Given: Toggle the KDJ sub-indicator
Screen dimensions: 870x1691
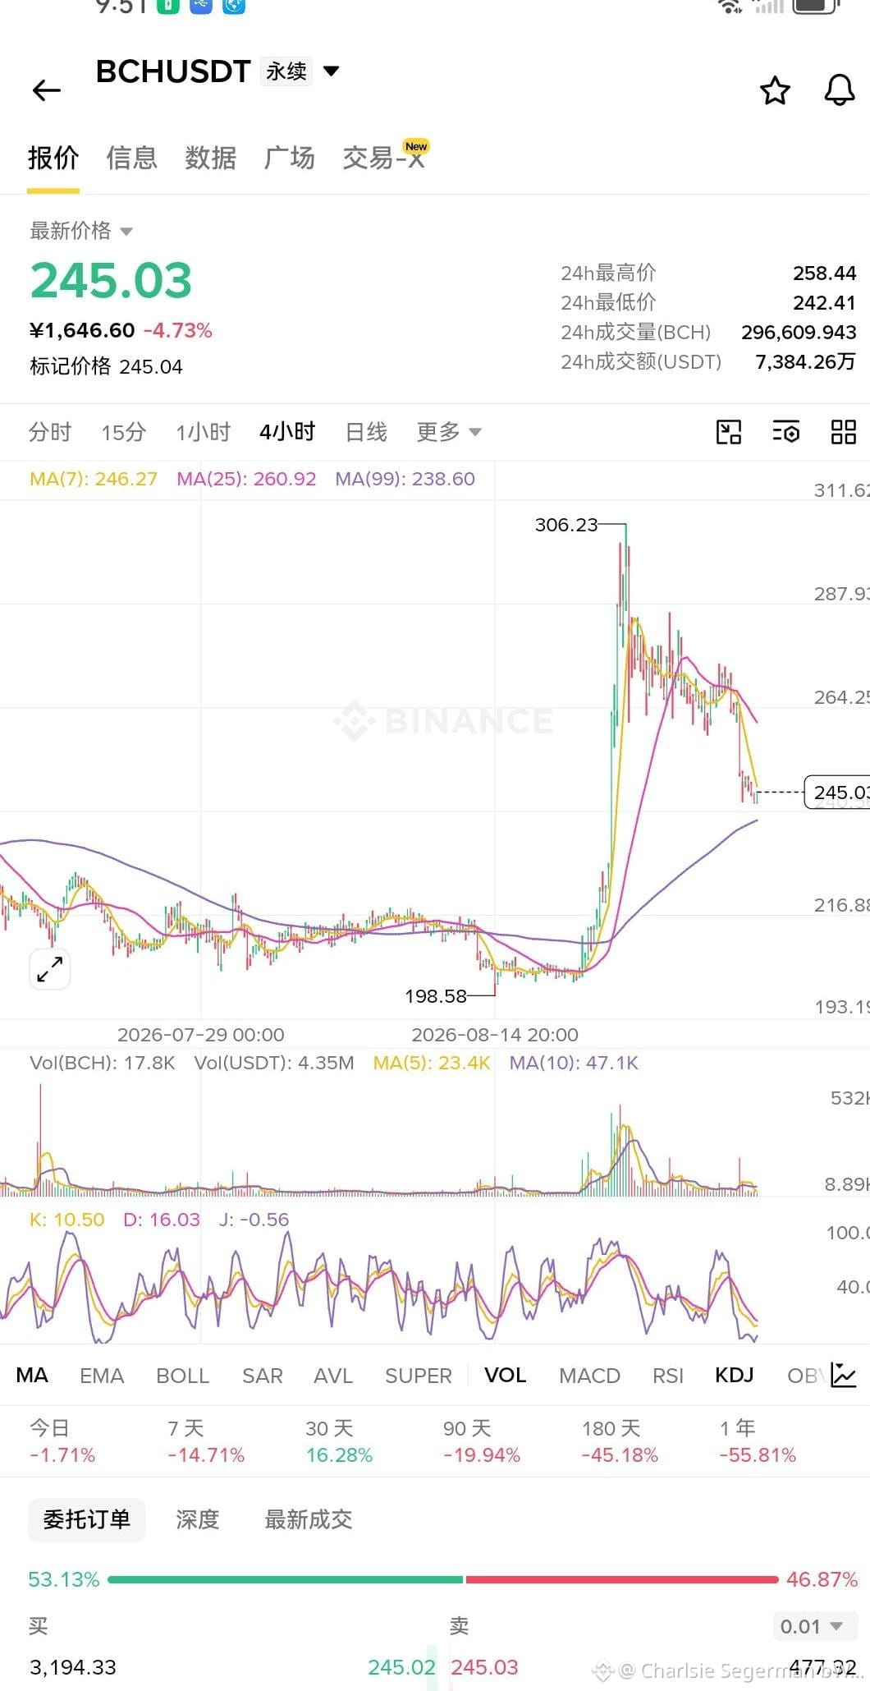Looking at the screenshot, I should pyautogui.click(x=735, y=1375).
